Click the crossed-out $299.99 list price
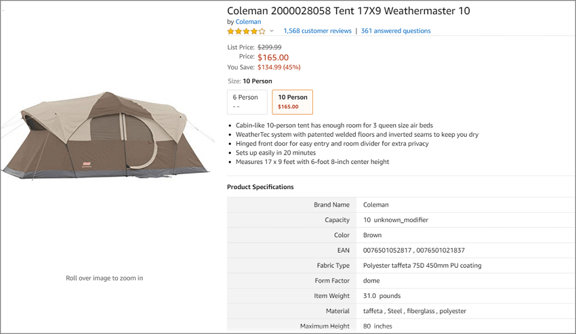576x334 pixels. (x=269, y=47)
